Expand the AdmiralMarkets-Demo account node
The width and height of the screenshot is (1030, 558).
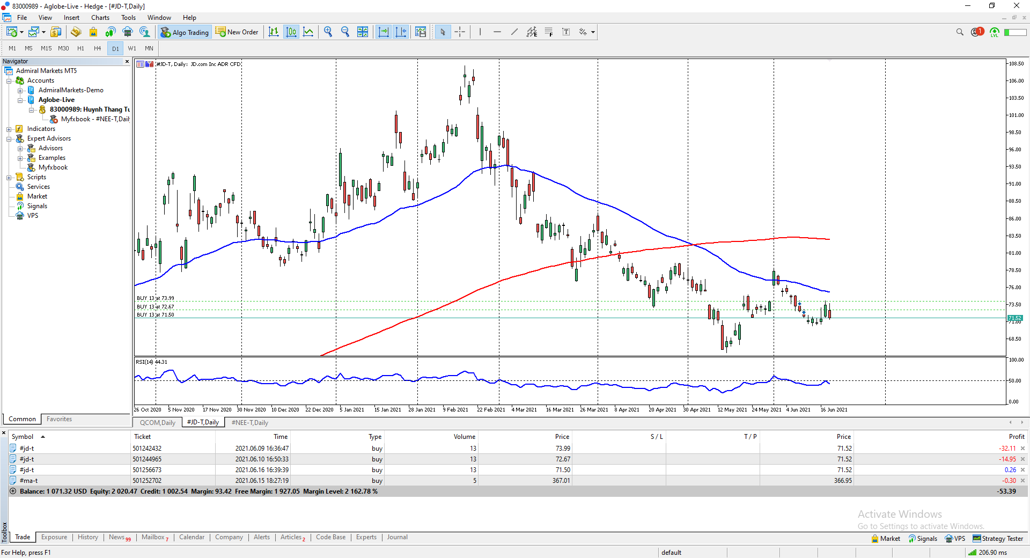tap(20, 90)
